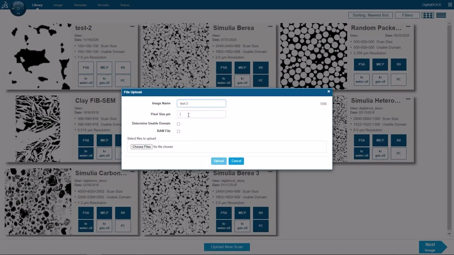Click kr water-oil on Random Packed card
This screenshot has width=454, height=255.
(362, 79)
